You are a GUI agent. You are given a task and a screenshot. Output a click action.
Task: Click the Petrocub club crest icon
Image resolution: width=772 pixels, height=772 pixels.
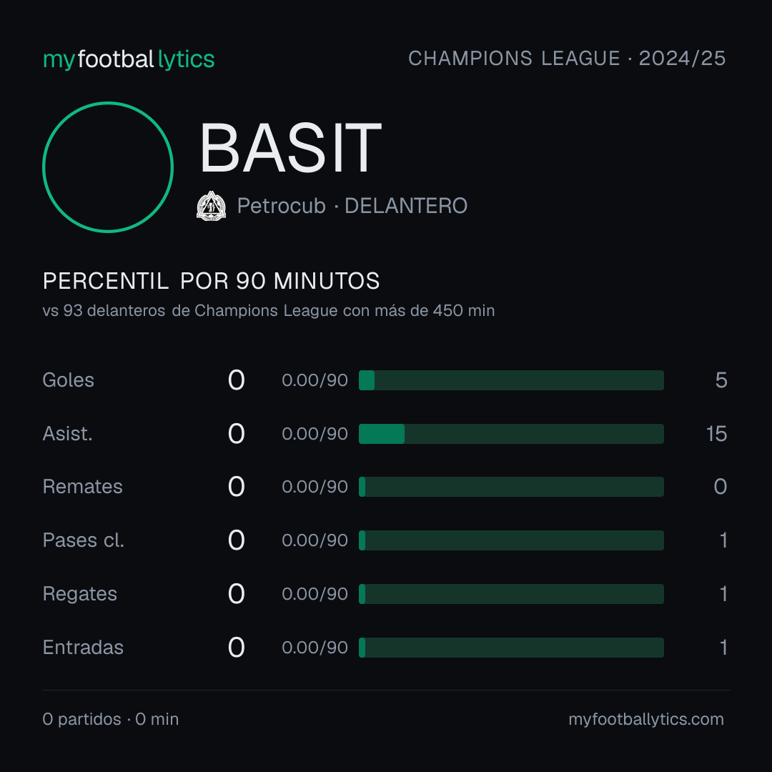[x=211, y=206]
